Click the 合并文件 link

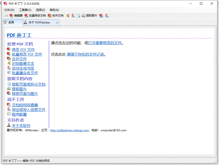19,59
